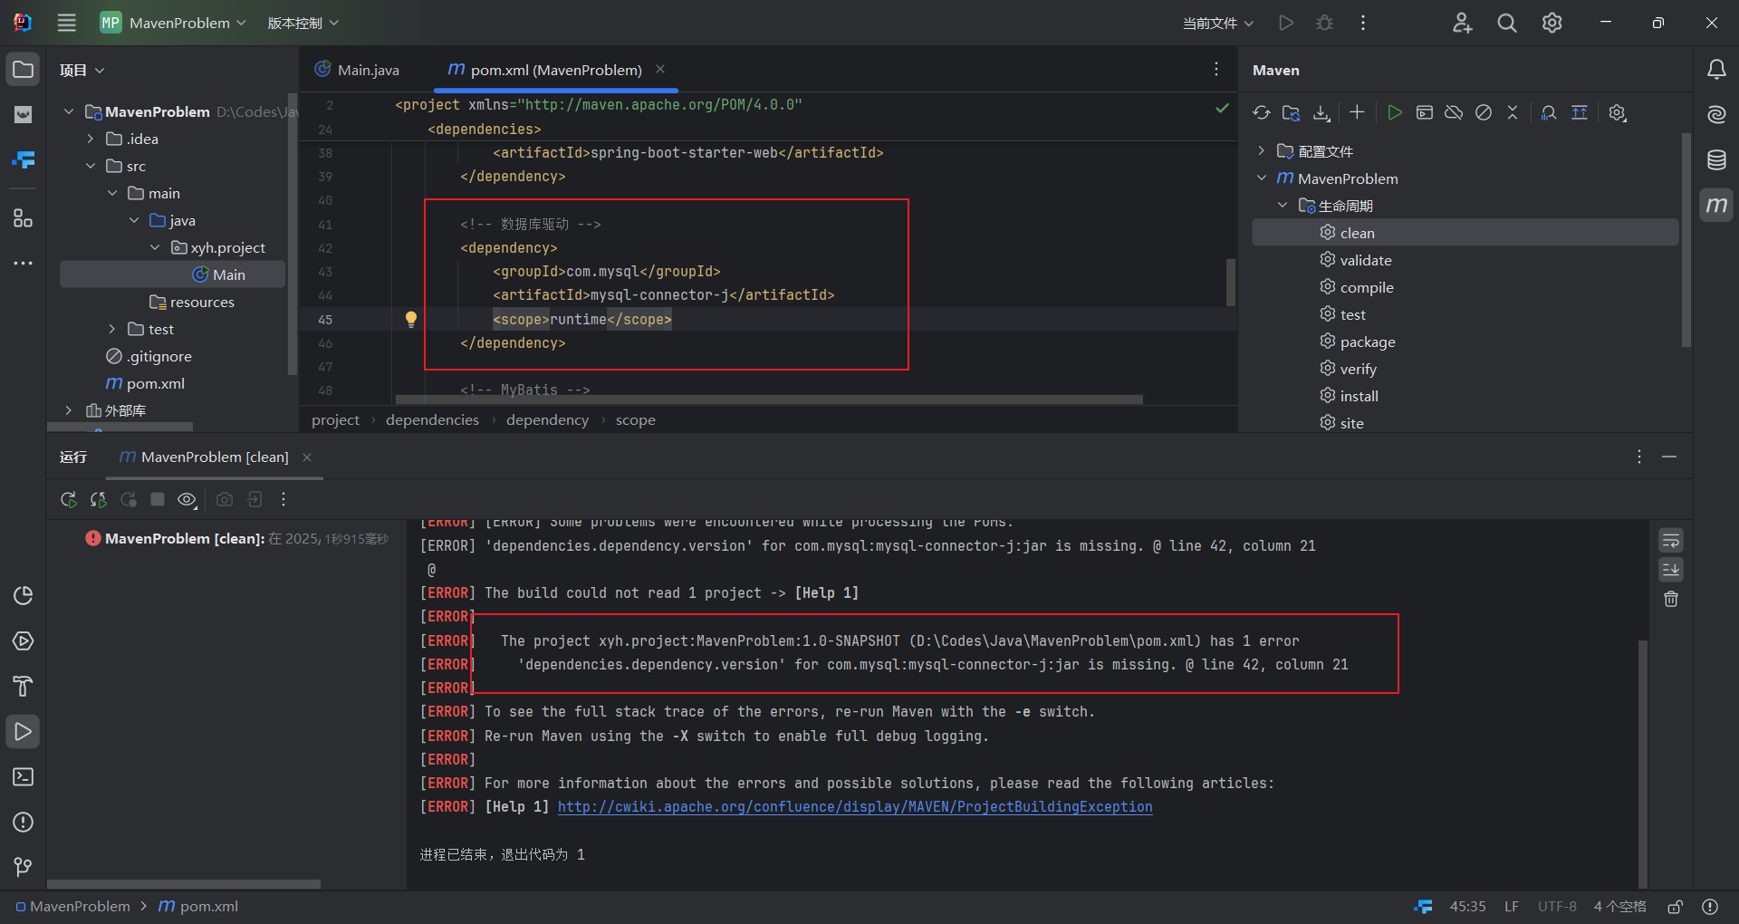Select compile lifecycle goal
The height and width of the screenshot is (924, 1739).
coord(1366,287)
